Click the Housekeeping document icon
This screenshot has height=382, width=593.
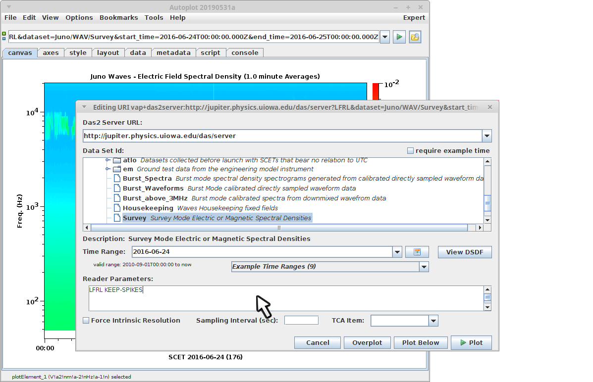117,208
